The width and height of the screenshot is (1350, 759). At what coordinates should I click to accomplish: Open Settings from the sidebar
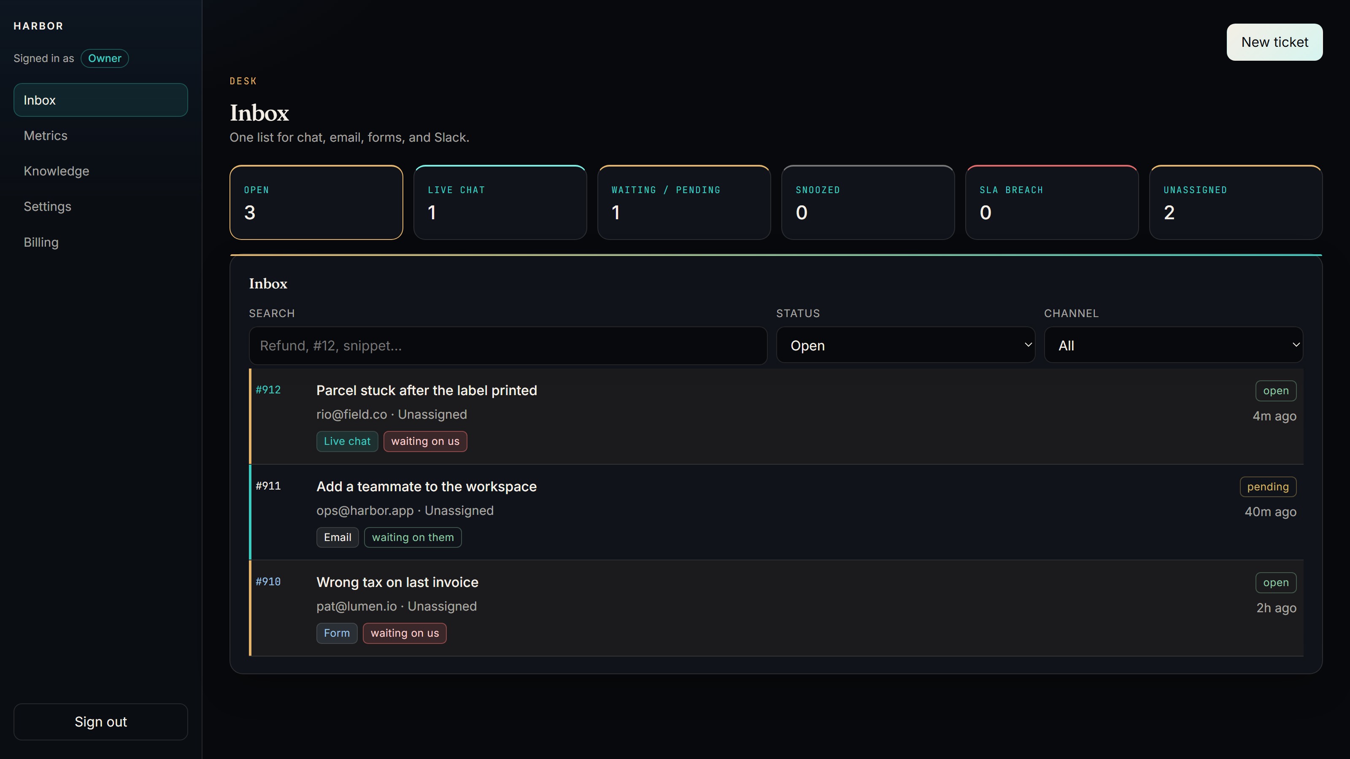pyautogui.click(x=100, y=206)
